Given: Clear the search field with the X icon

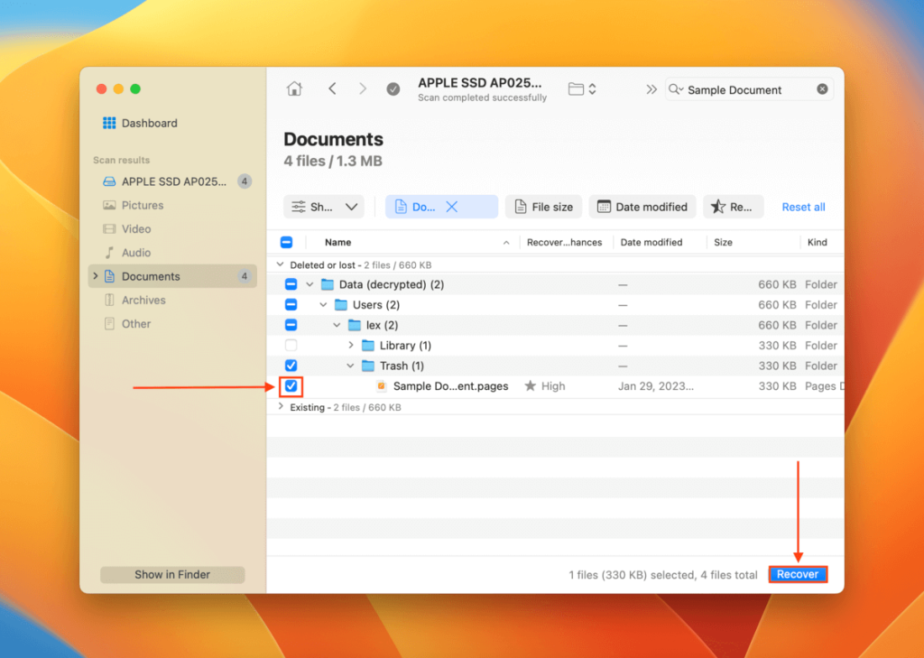Looking at the screenshot, I should coord(821,89).
